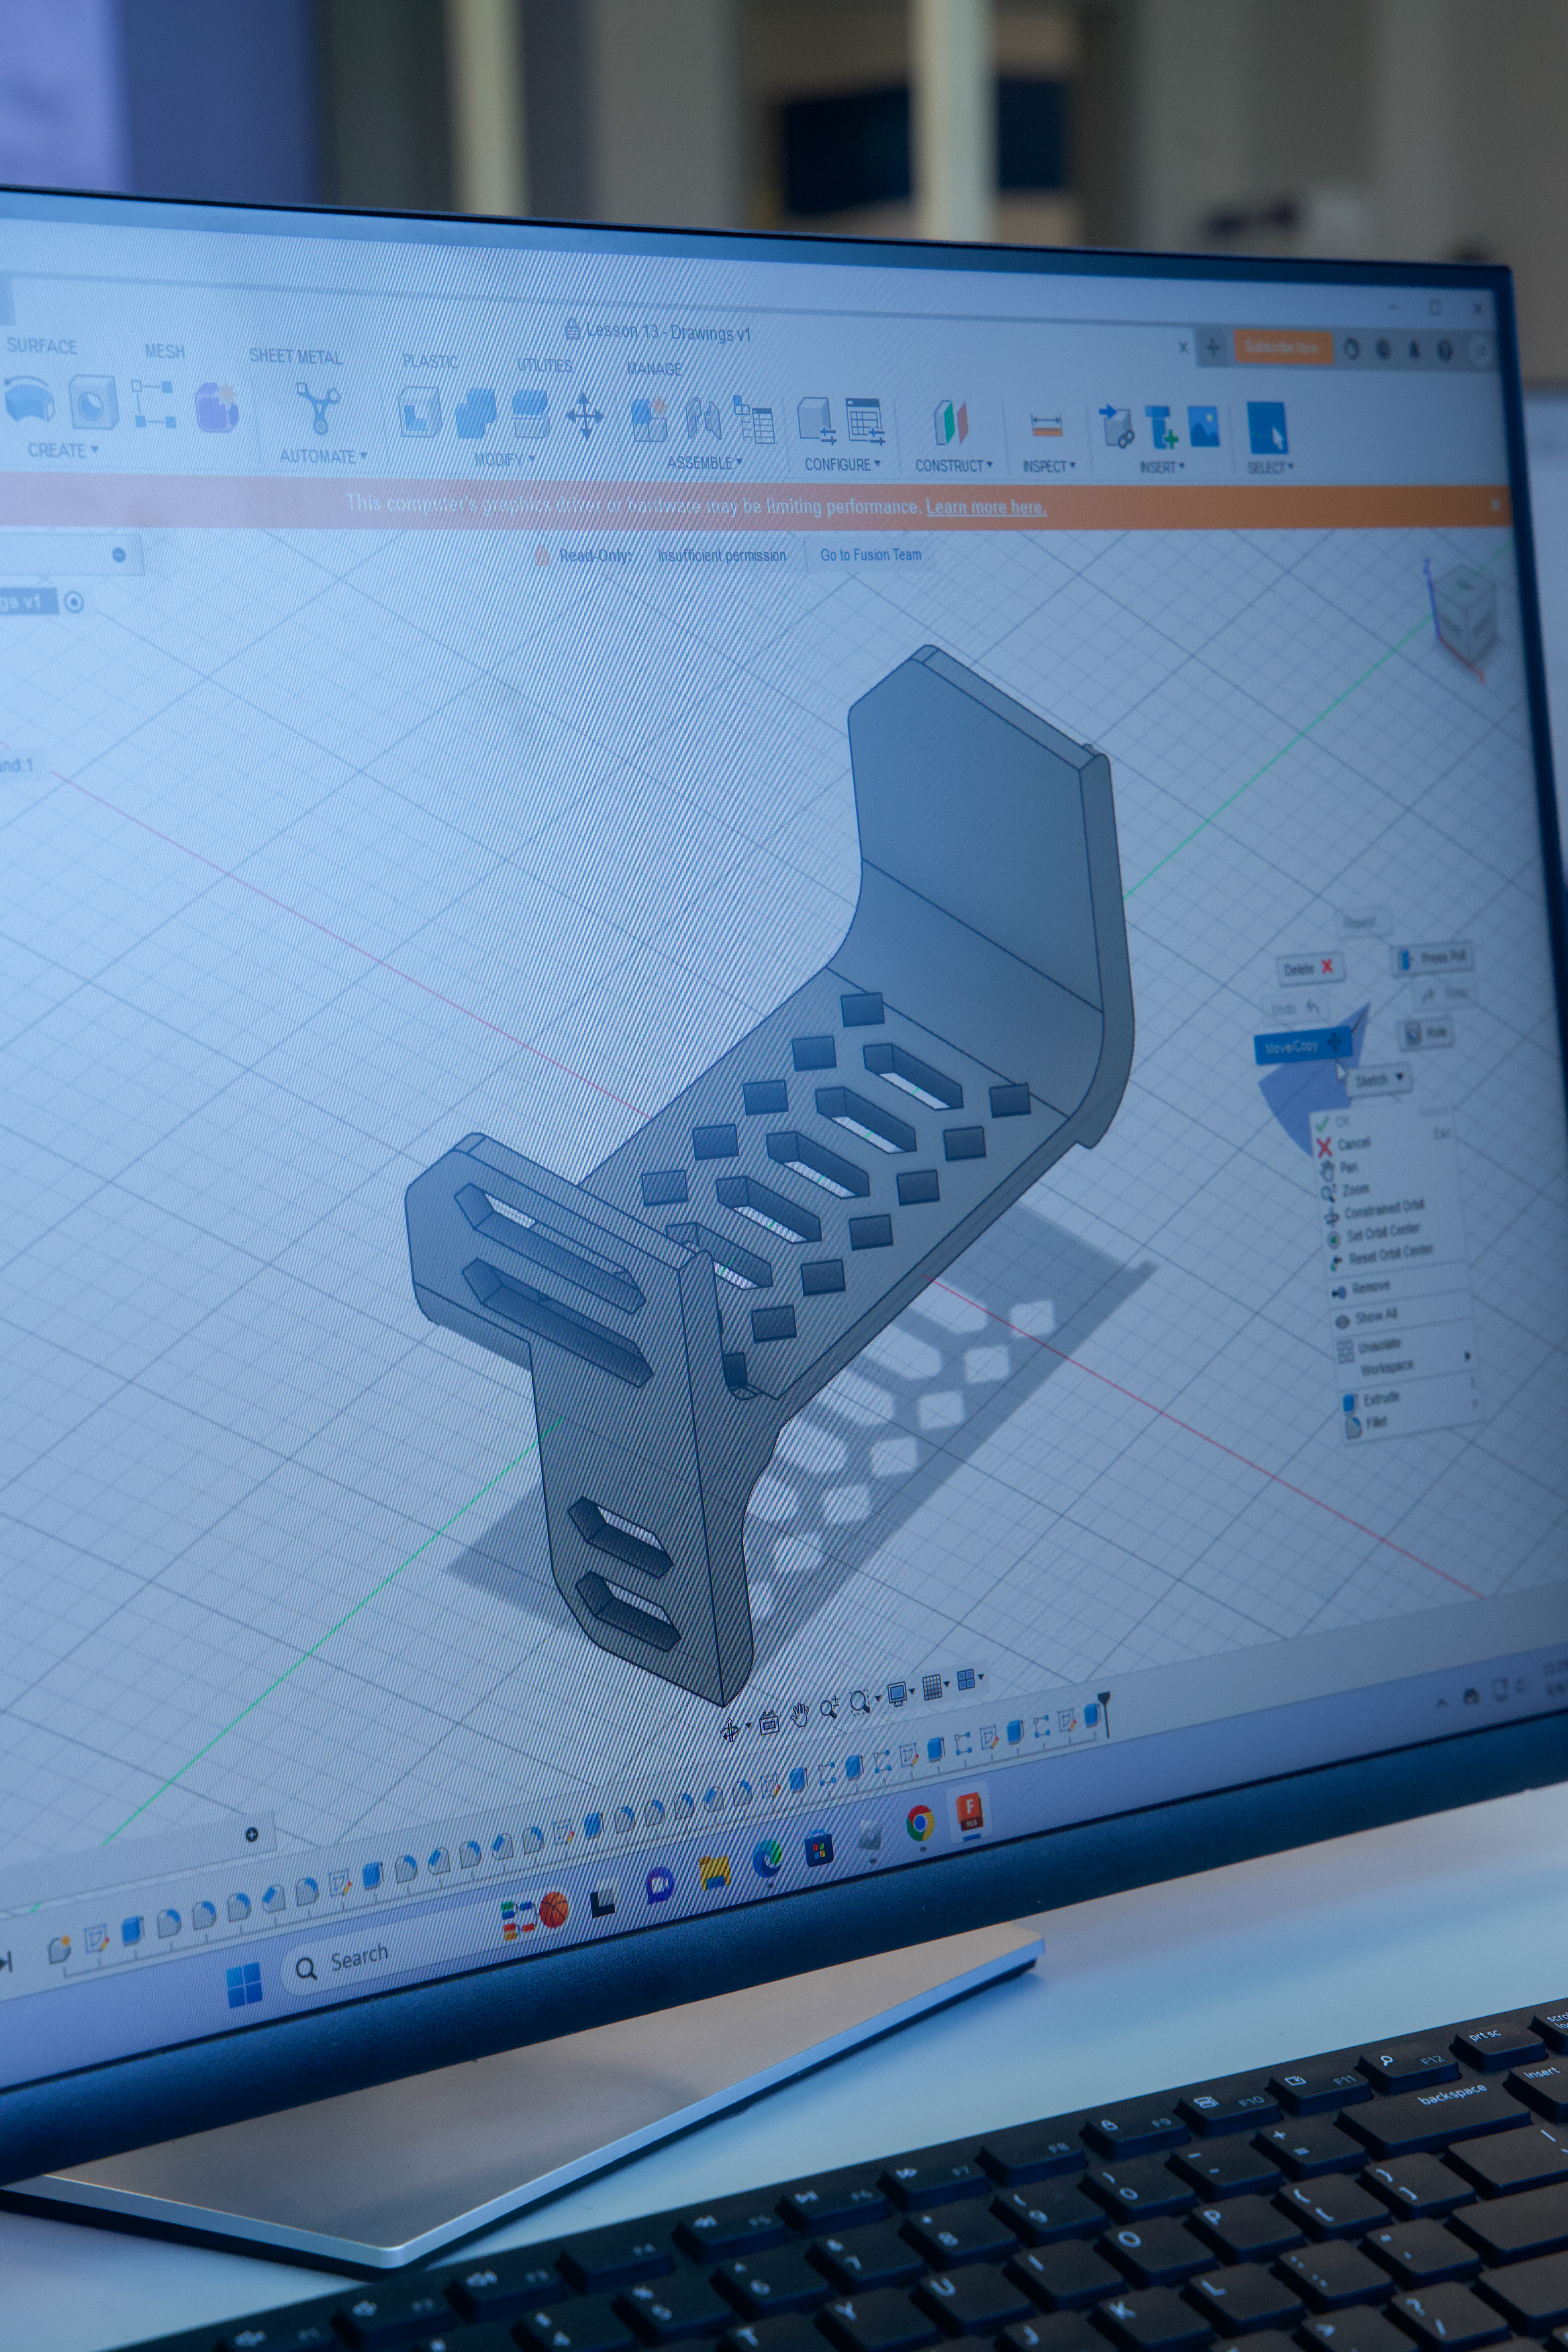1568x2352 pixels.
Task: Dismiss the orange graphics warning banner
Action: 1495,505
